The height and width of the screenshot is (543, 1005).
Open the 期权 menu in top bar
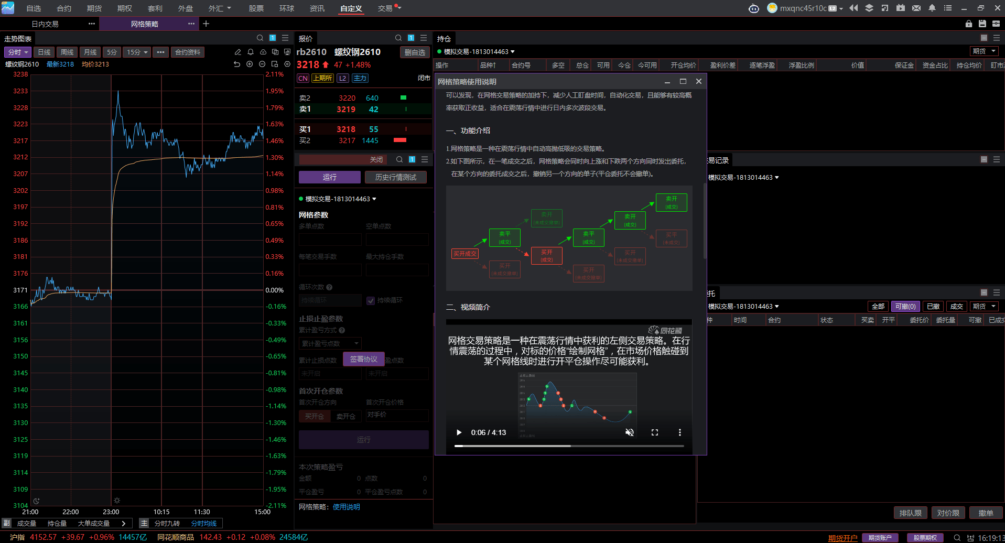[x=125, y=8]
